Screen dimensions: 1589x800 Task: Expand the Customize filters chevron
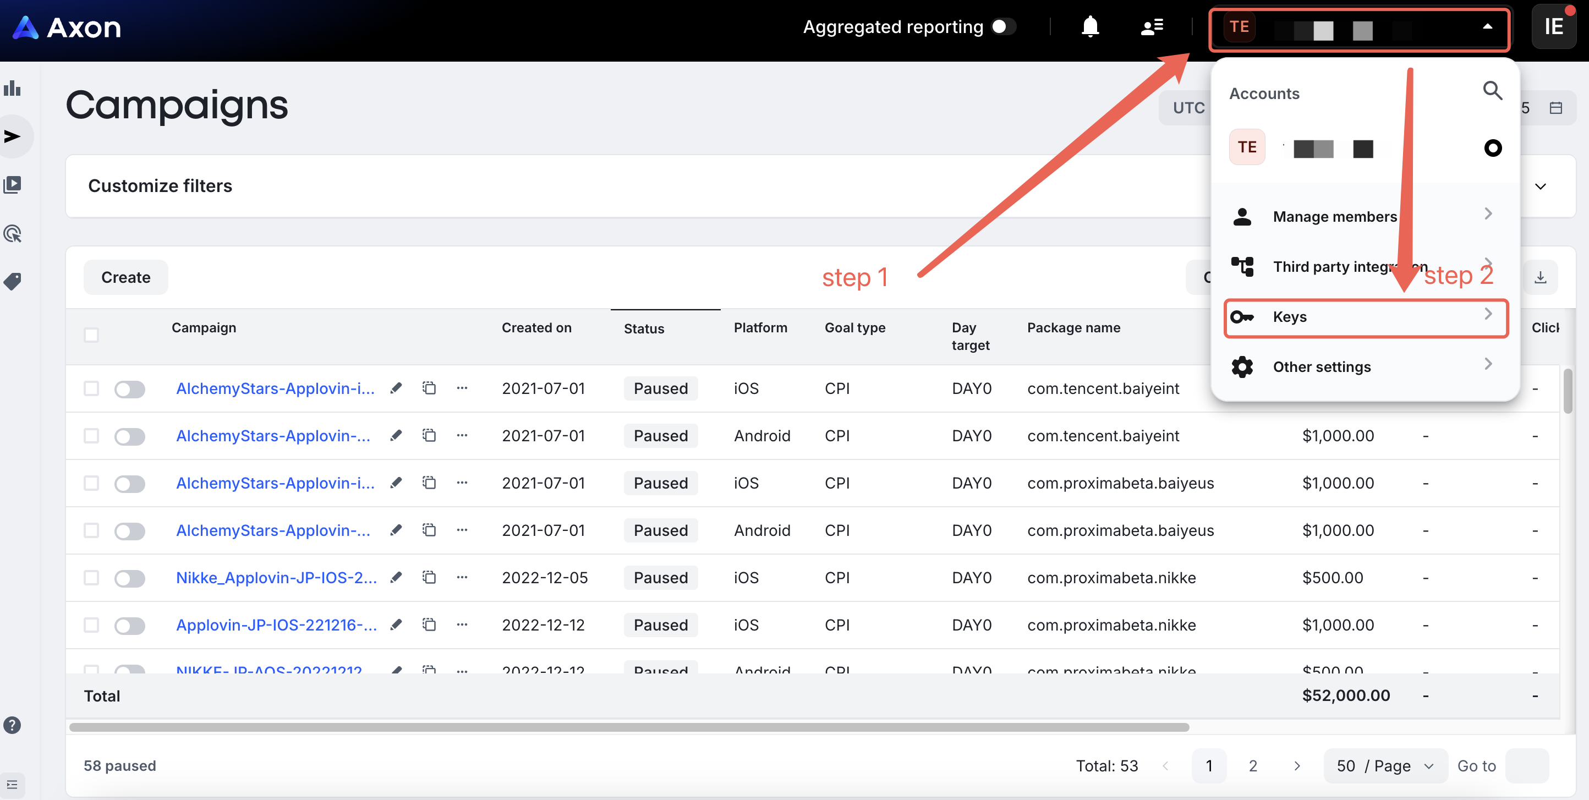(x=1539, y=187)
